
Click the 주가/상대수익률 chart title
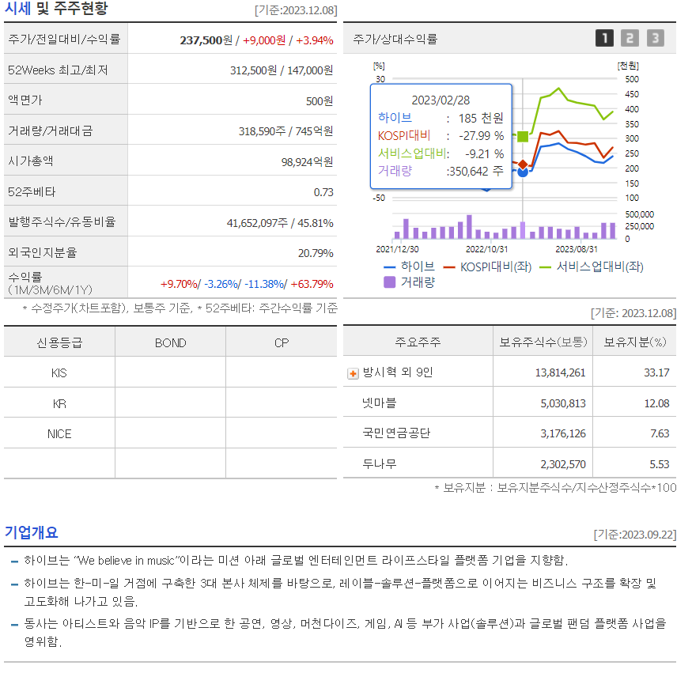tap(395, 40)
